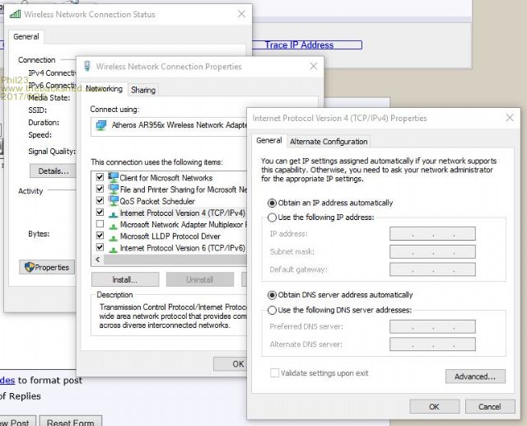The height and width of the screenshot is (426, 527).
Task: Choose 'Obtain an IP address automatically'
Action: click(x=273, y=203)
